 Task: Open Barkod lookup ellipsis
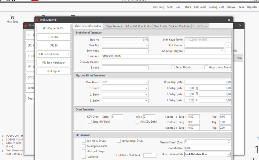(x=146, y=68)
